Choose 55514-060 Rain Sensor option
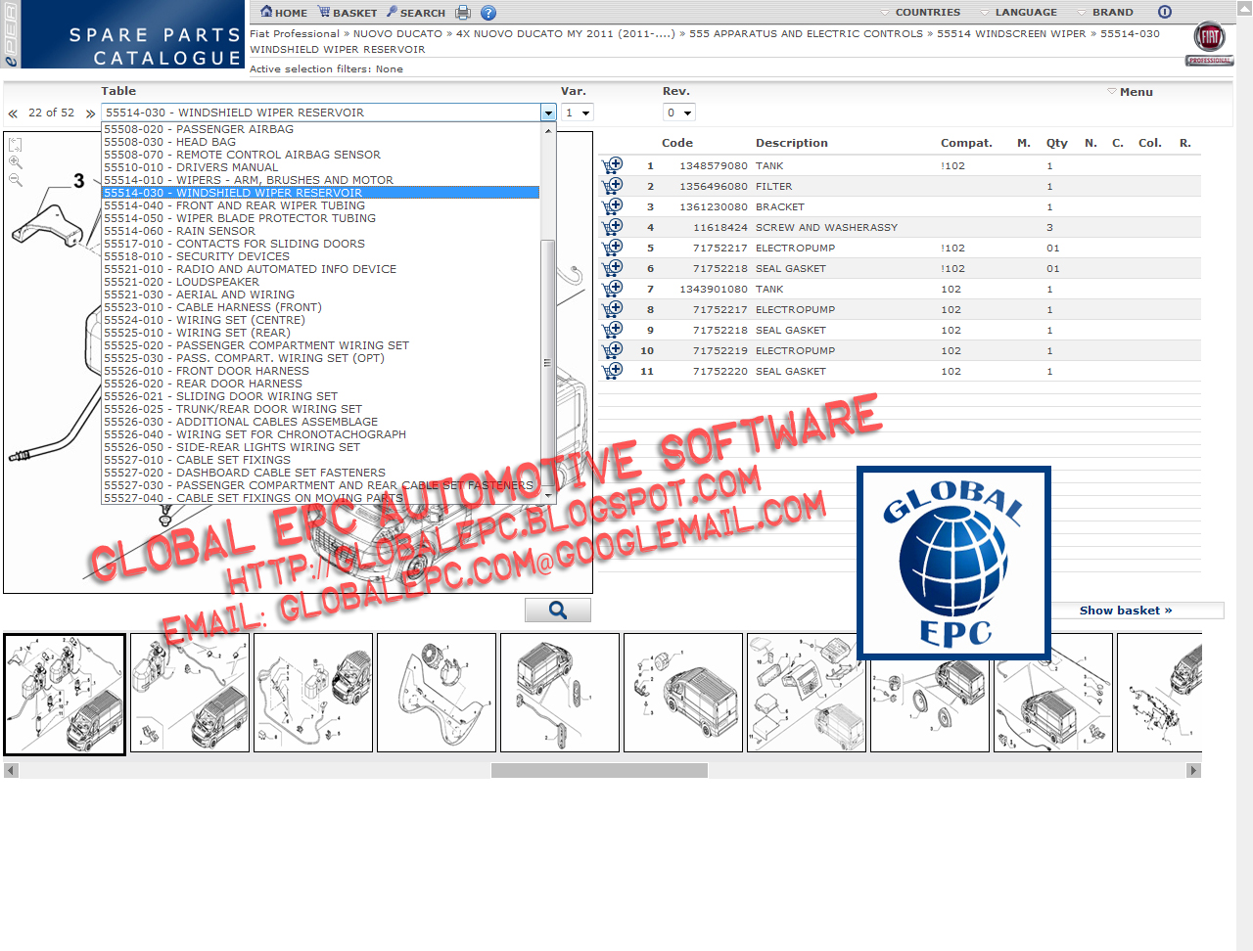Viewport: 1253px width, 951px height. (321, 231)
